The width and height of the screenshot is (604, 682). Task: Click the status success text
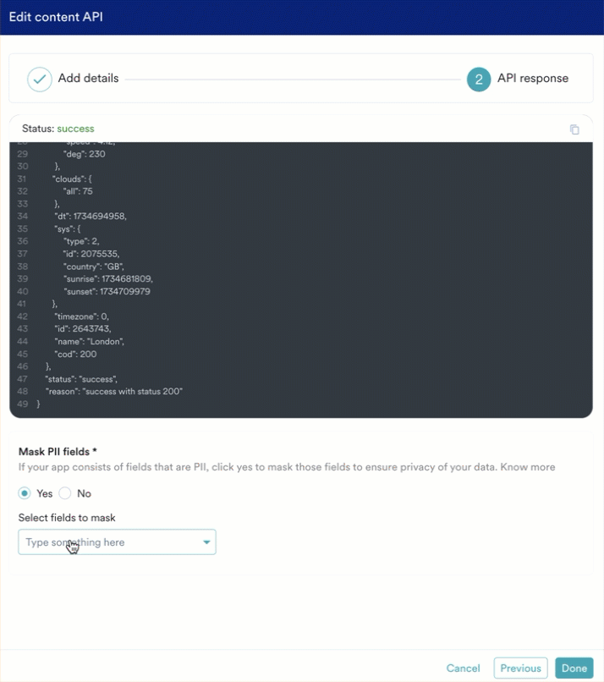pos(75,129)
